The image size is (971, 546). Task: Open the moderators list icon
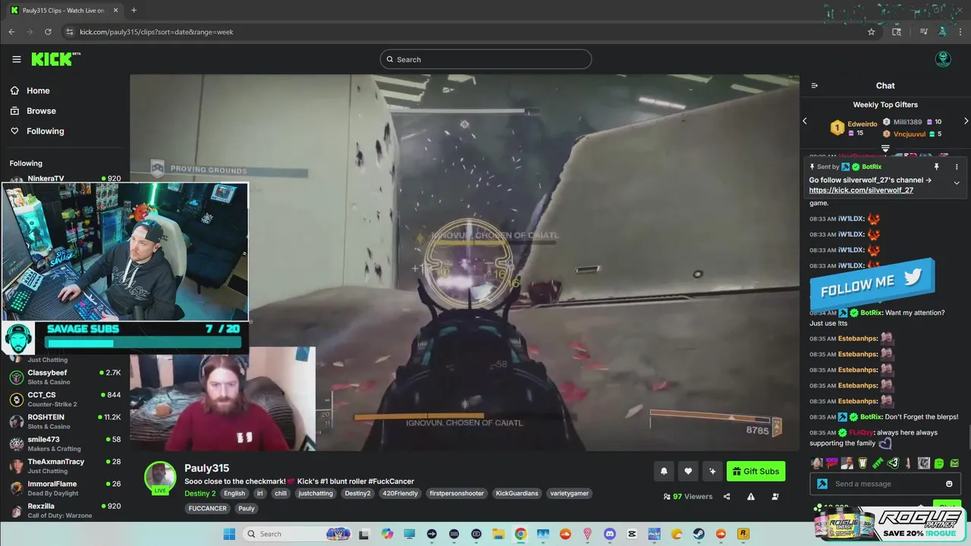click(775, 497)
